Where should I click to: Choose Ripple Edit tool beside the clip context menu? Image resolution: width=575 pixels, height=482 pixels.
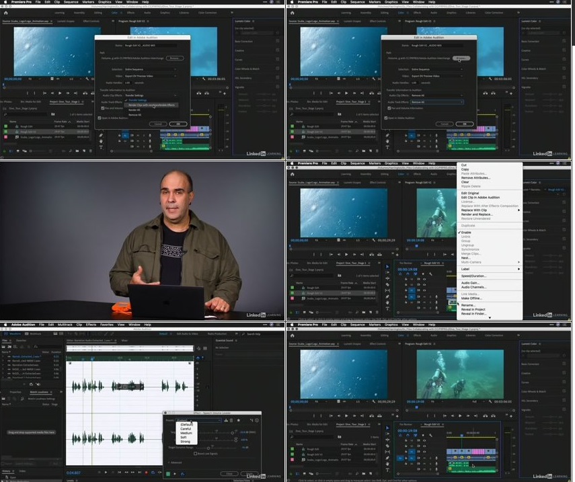click(x=387, y=278)
